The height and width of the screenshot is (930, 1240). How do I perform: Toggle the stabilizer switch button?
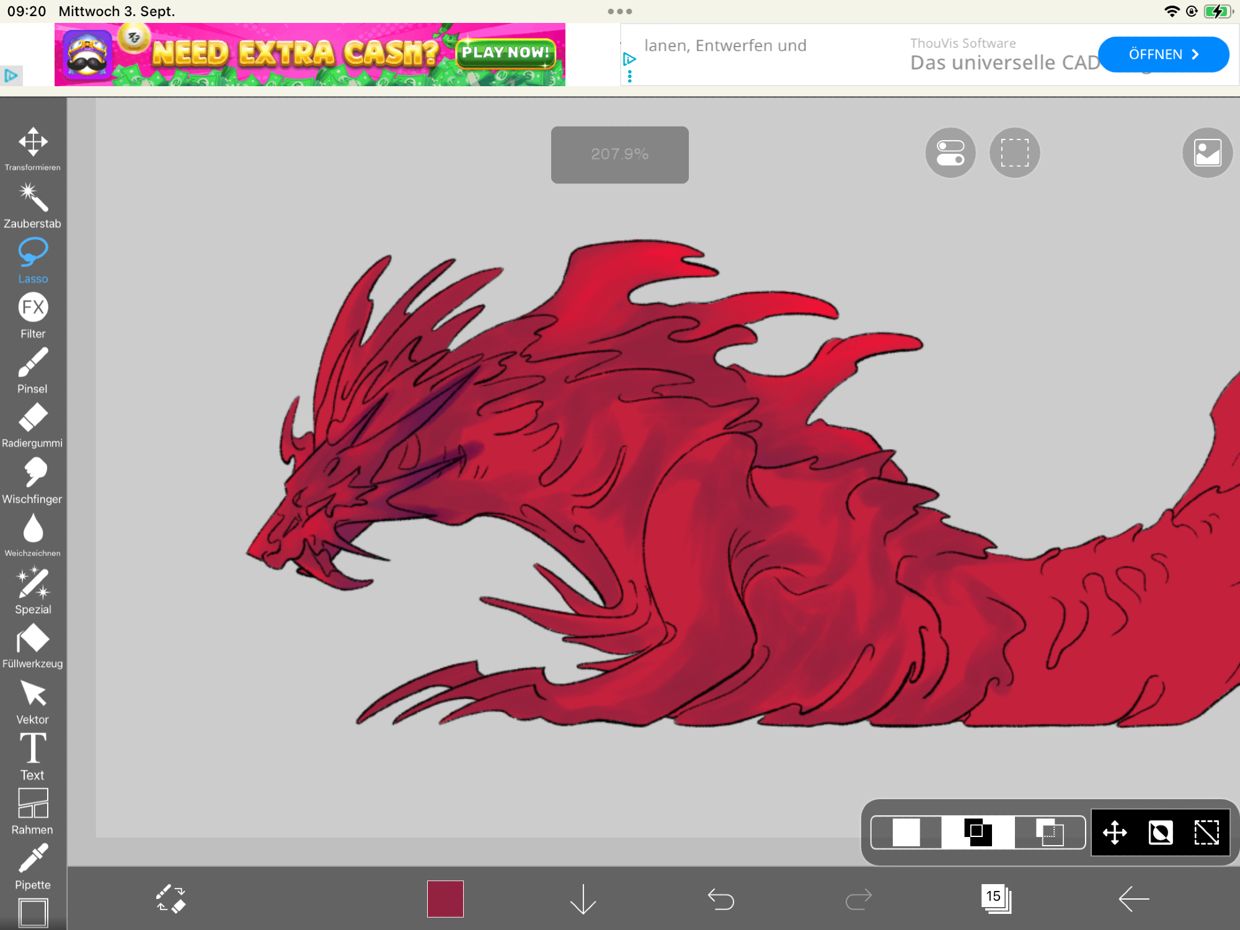coord(950,153)
